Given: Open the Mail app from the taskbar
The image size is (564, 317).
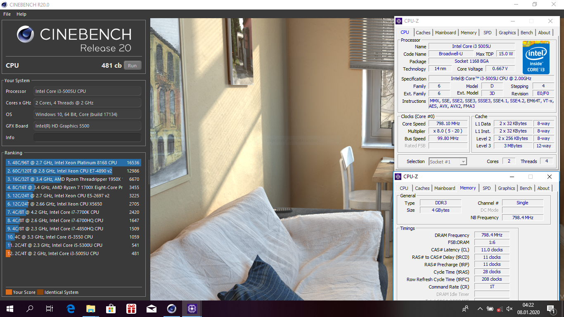Looking at the screenshot, I should pos(152,308).
